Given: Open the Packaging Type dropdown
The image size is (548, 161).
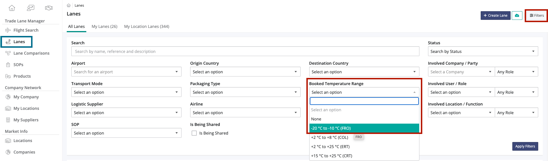Looking at the screenshot, I should 245,92.
